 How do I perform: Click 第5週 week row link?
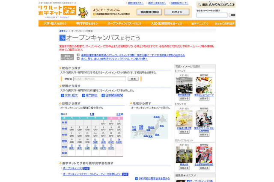click(x=64, y=147)
